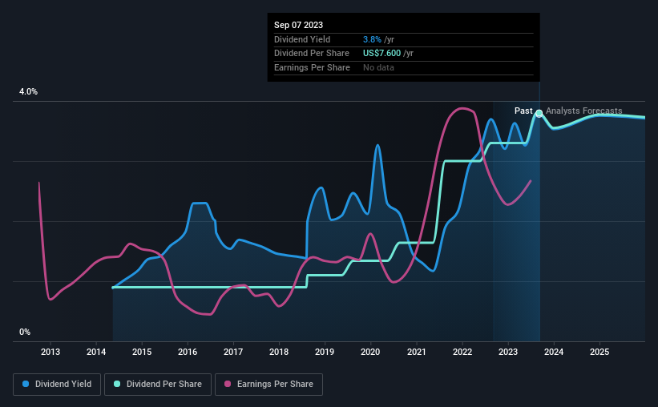
Task: Click the 2014 x-axis label
Action: point(96,352)
